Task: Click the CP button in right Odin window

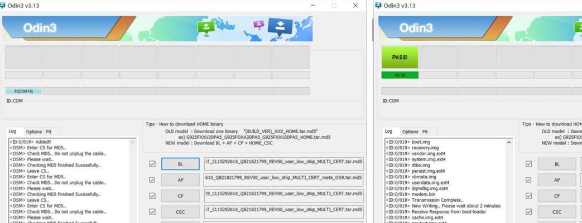Action: (x=557, y=196)
